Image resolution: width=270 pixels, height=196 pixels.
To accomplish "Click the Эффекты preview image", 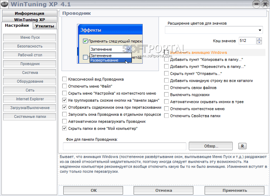I will point(110,44).
